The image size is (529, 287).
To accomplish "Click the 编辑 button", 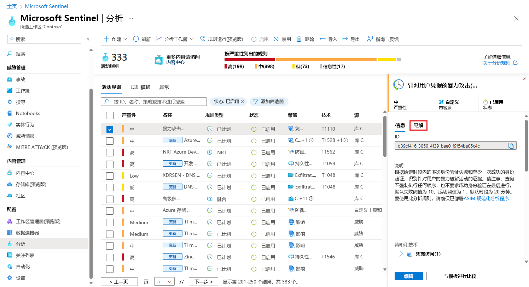I will [x=409, y=276].
